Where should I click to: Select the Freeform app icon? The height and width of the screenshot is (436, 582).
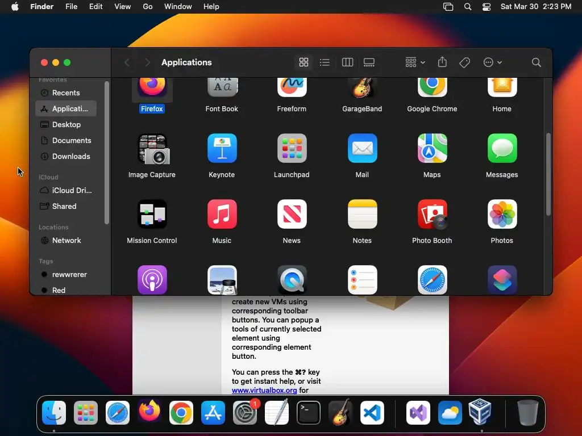(x=292, y=87)
